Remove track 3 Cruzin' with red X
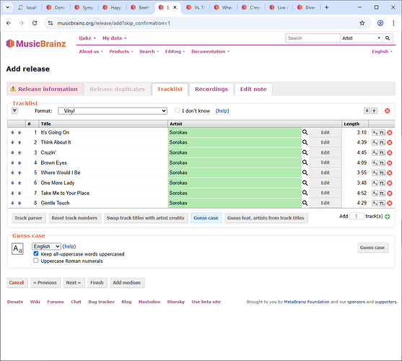 [x=390, y=153]
